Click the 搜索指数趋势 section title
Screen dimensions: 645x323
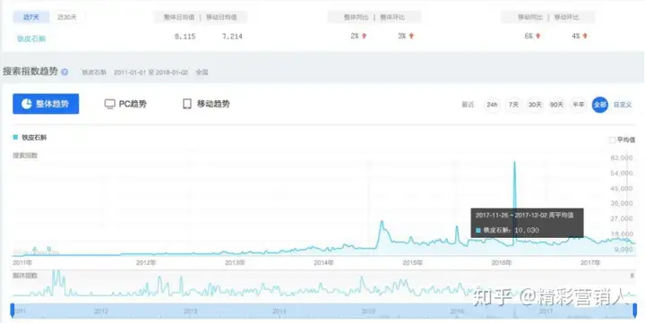point(30,71)
